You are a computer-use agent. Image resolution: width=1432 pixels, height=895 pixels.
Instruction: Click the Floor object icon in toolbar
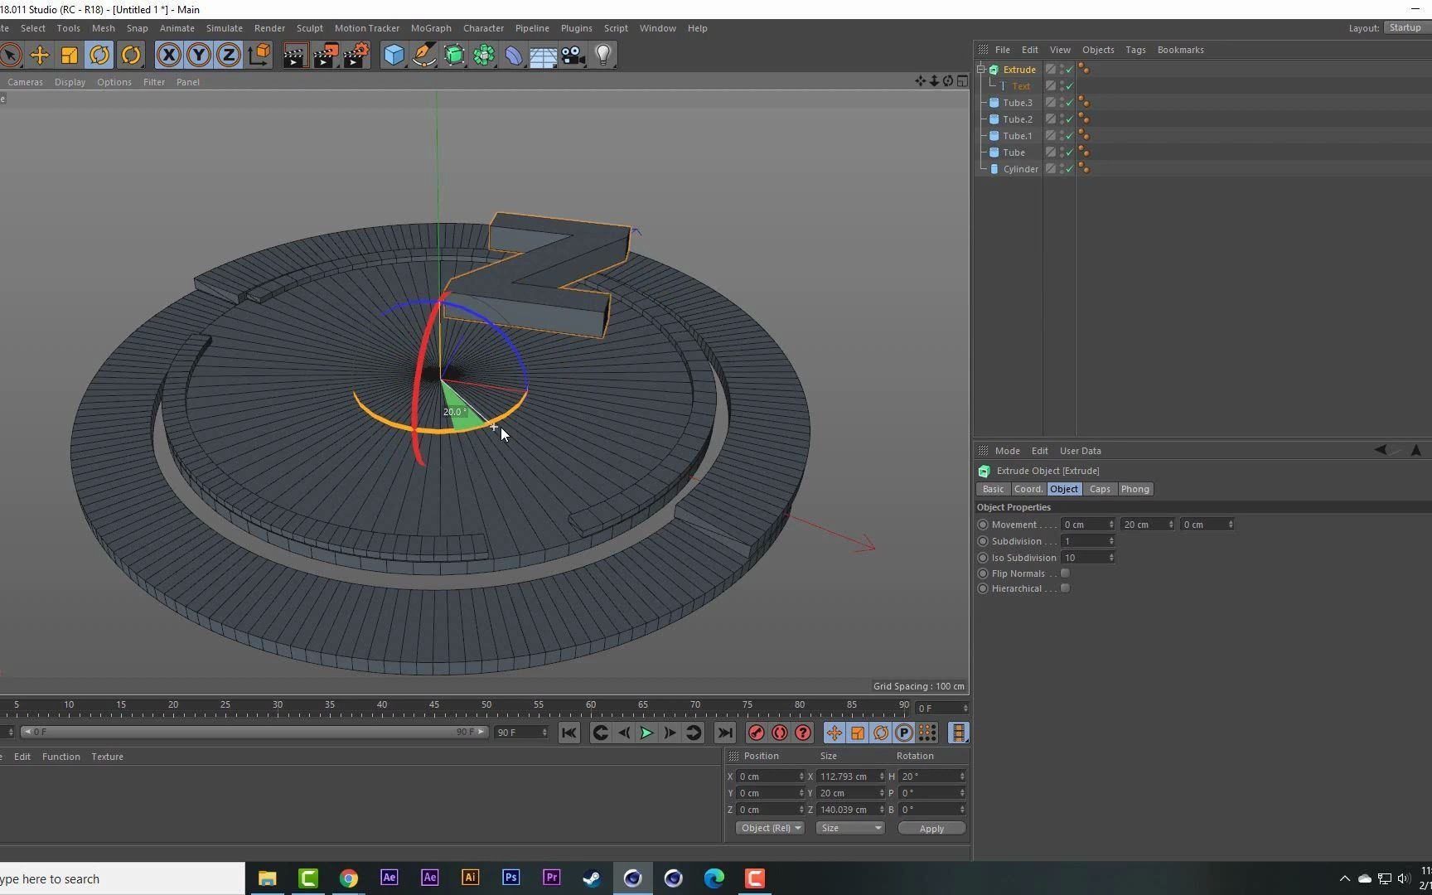click(544, 55)
